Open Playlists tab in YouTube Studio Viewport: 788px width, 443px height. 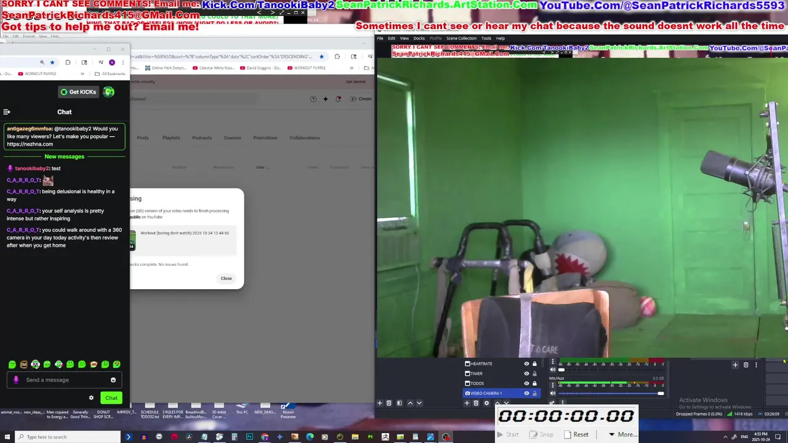point(171,138)
